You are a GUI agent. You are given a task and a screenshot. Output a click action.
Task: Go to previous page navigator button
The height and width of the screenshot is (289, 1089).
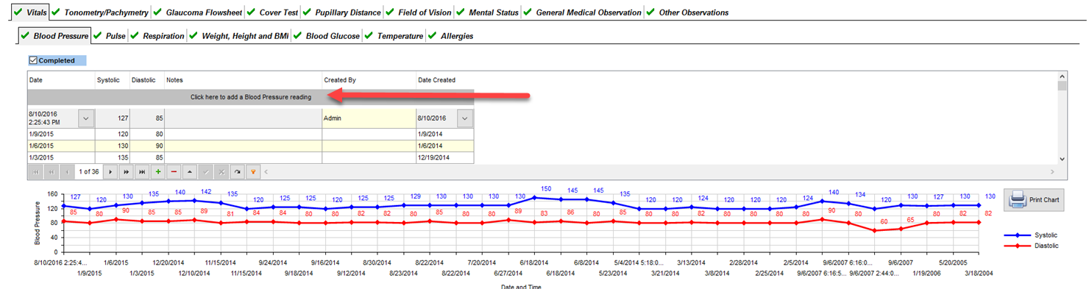click(x=51, y=172)
